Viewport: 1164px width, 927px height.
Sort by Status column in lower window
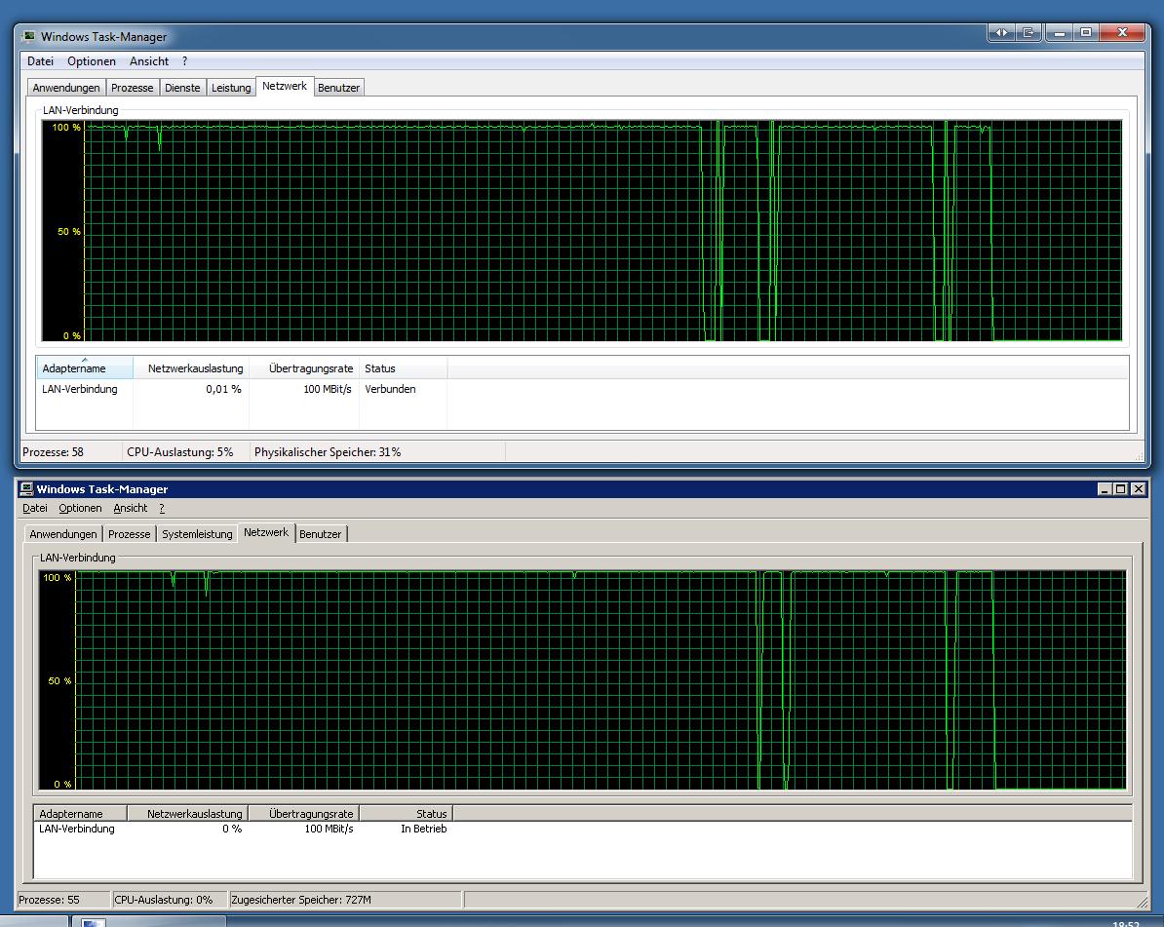coord(407,814)
